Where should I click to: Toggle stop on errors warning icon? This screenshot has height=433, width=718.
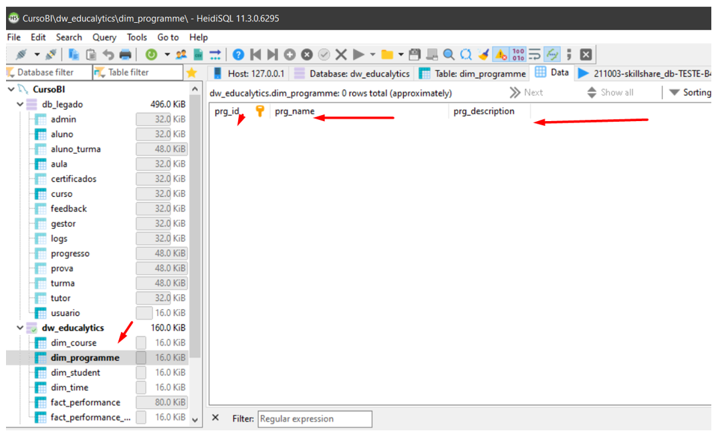[501, 54]
